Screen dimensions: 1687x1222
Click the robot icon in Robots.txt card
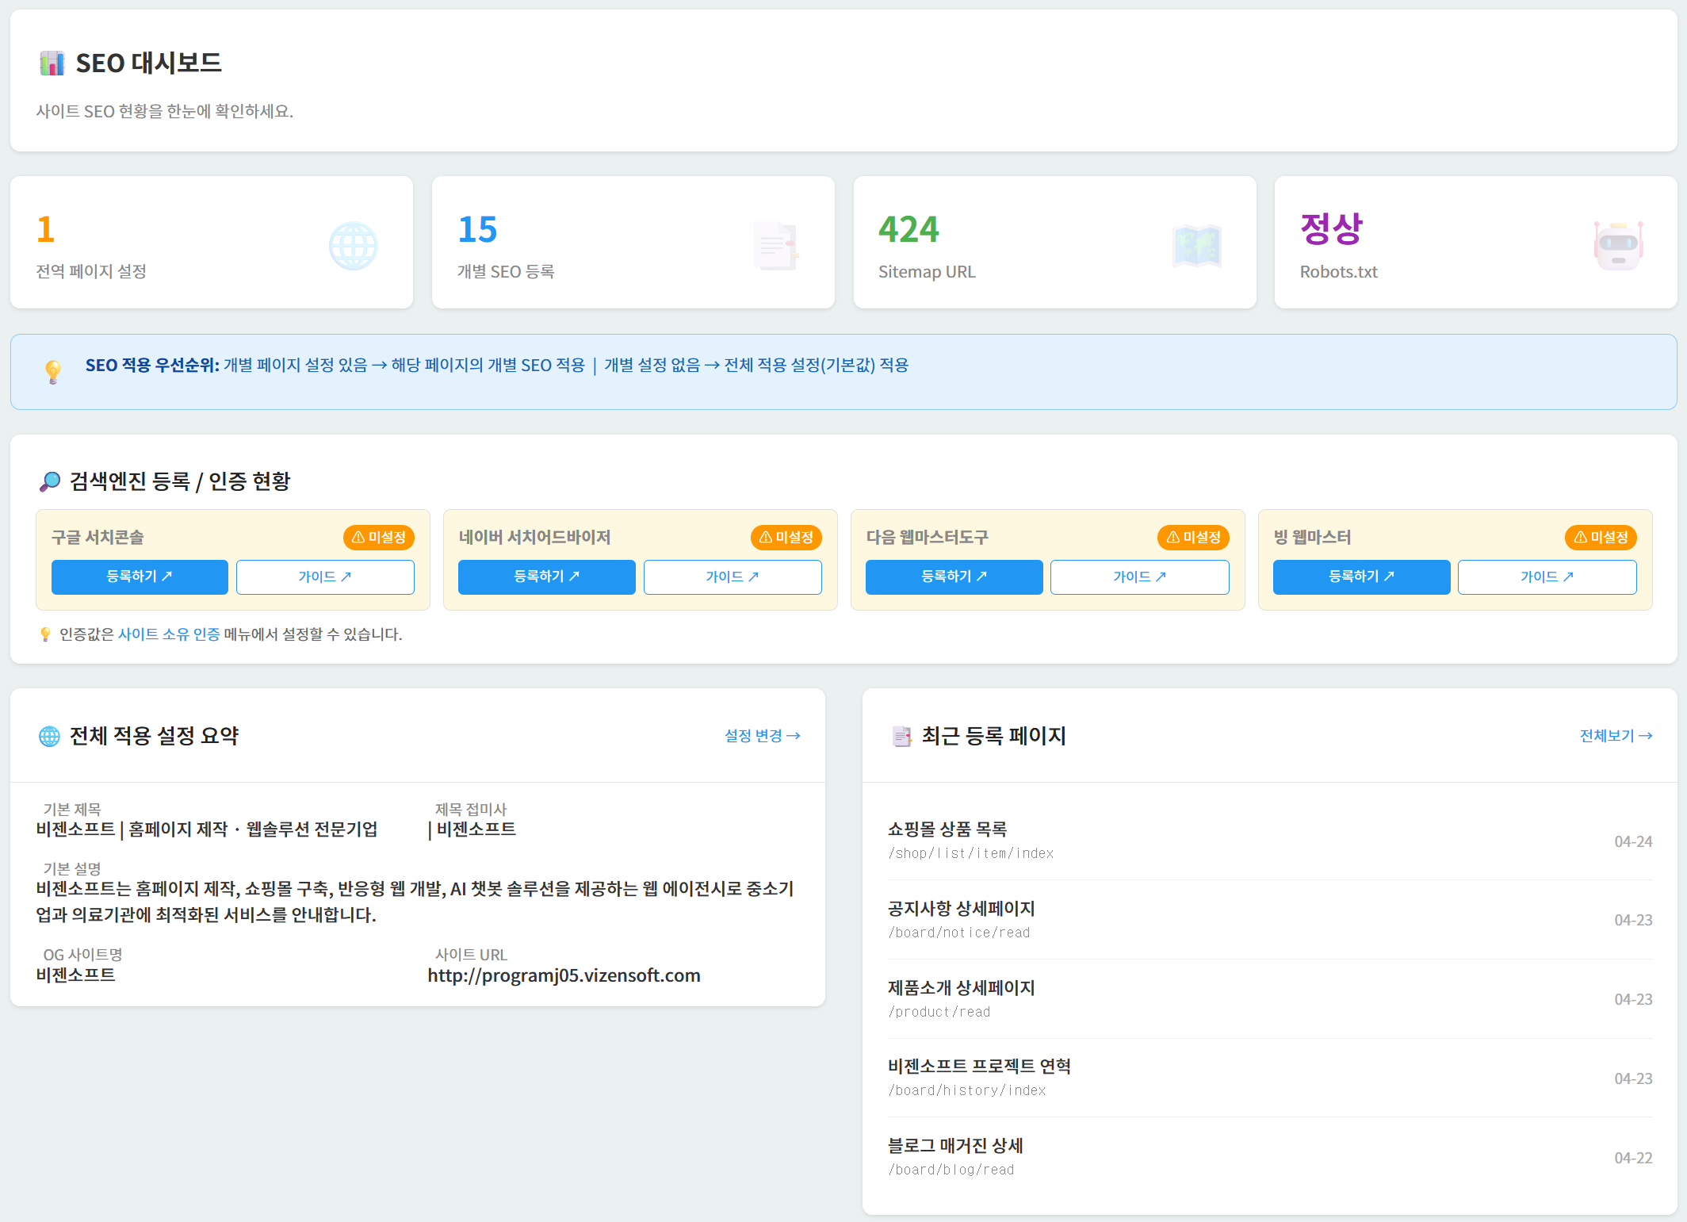coord(1618,246)
